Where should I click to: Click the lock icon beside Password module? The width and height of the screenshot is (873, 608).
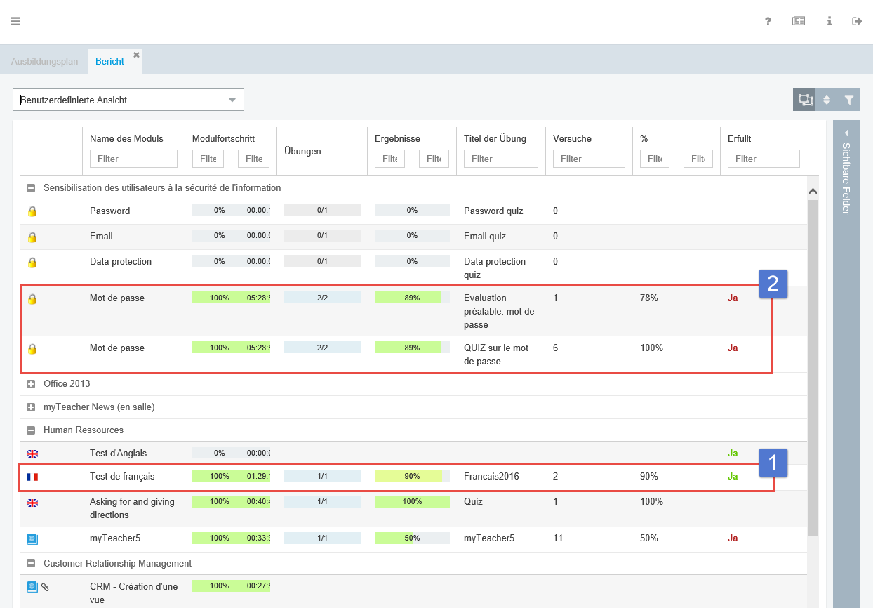tap(32, 211)
